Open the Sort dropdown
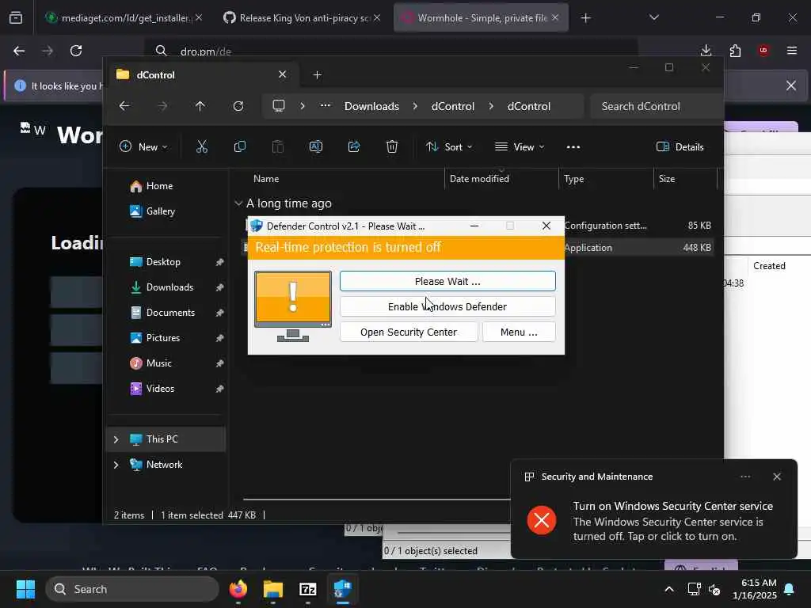Screen dimensions: 811x608 pos(449,146)
